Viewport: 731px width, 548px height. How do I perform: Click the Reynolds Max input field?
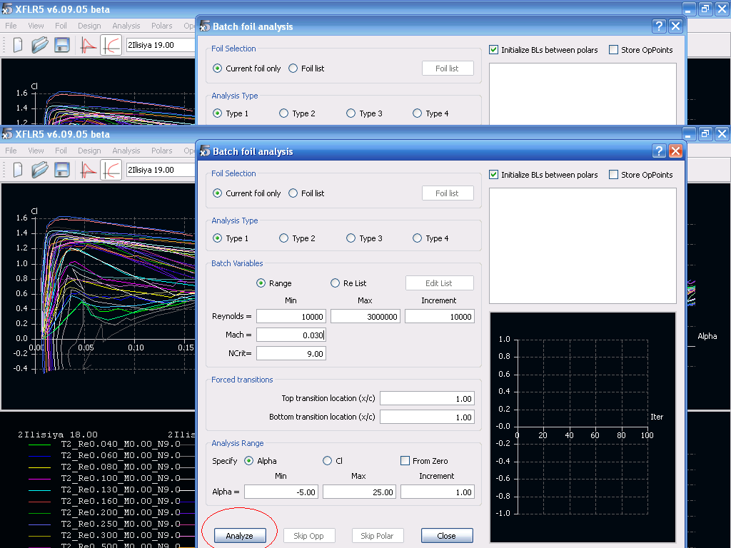[365, 316]
